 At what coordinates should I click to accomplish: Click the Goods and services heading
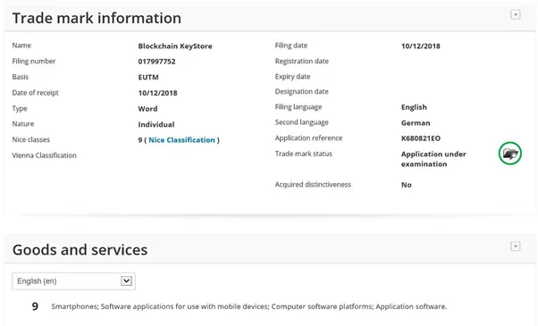coord(80,249)
